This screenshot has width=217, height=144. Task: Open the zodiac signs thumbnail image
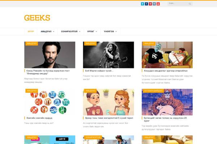tap(50, 102)
